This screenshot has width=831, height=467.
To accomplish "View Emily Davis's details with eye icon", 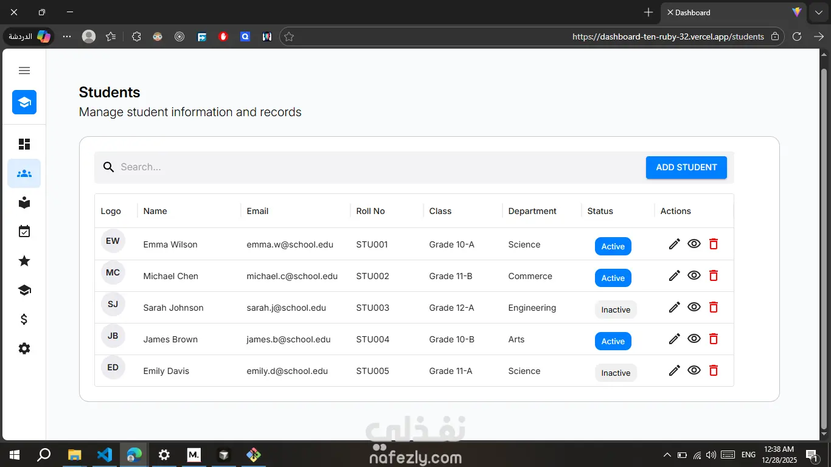I will tap(694, 370).
